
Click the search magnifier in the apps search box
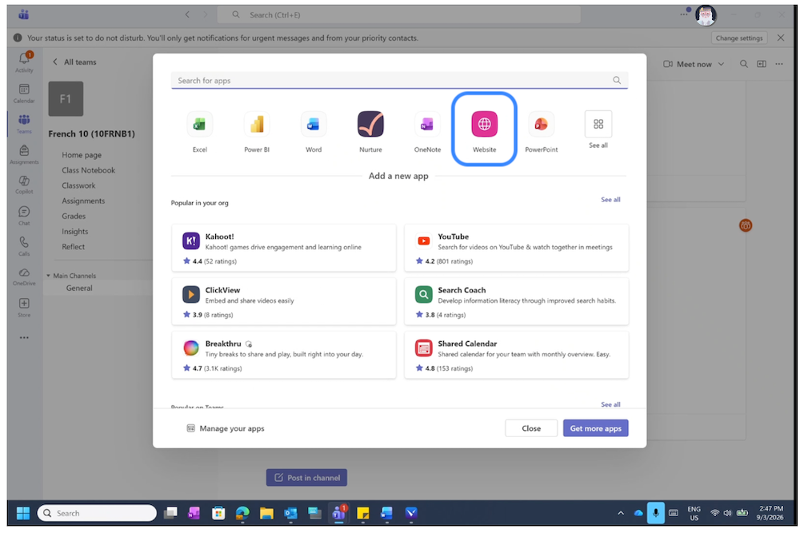tap(617, 80)
